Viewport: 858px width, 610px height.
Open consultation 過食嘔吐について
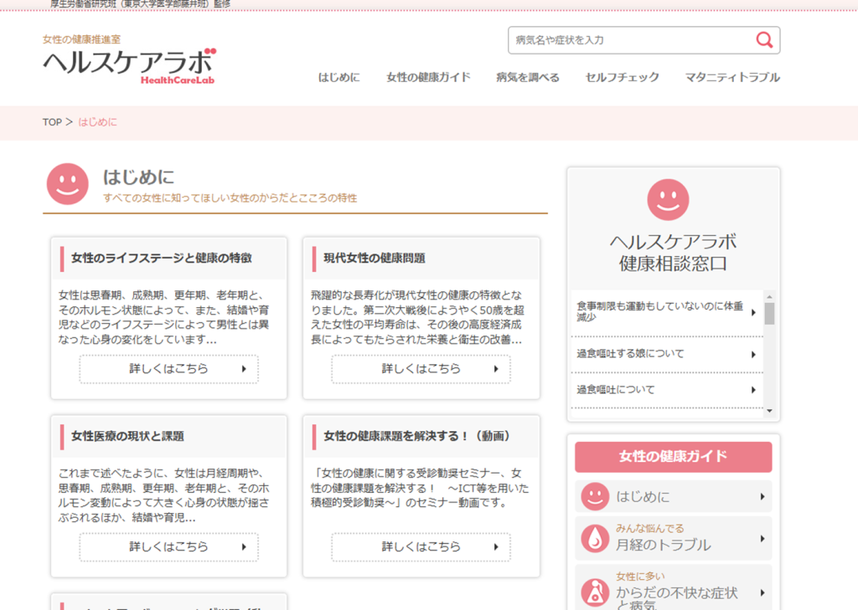pyautogui.click(x=666, y=390)
